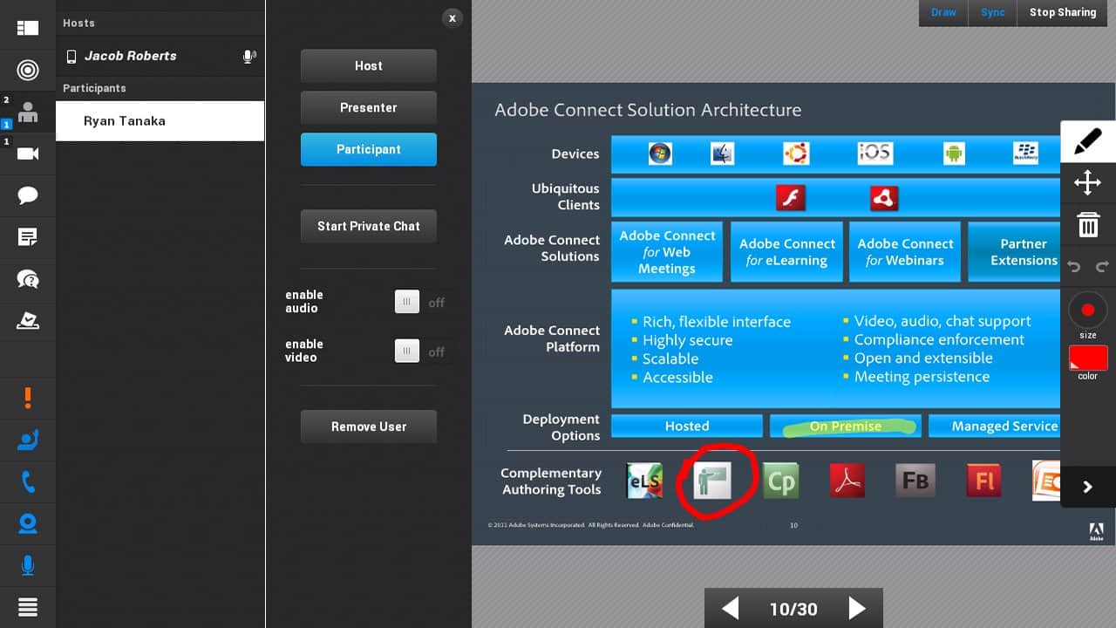Open the hamburger menu at sidebar bottom
Viewport: 1116px width, 628px height.
click(28, 607)
